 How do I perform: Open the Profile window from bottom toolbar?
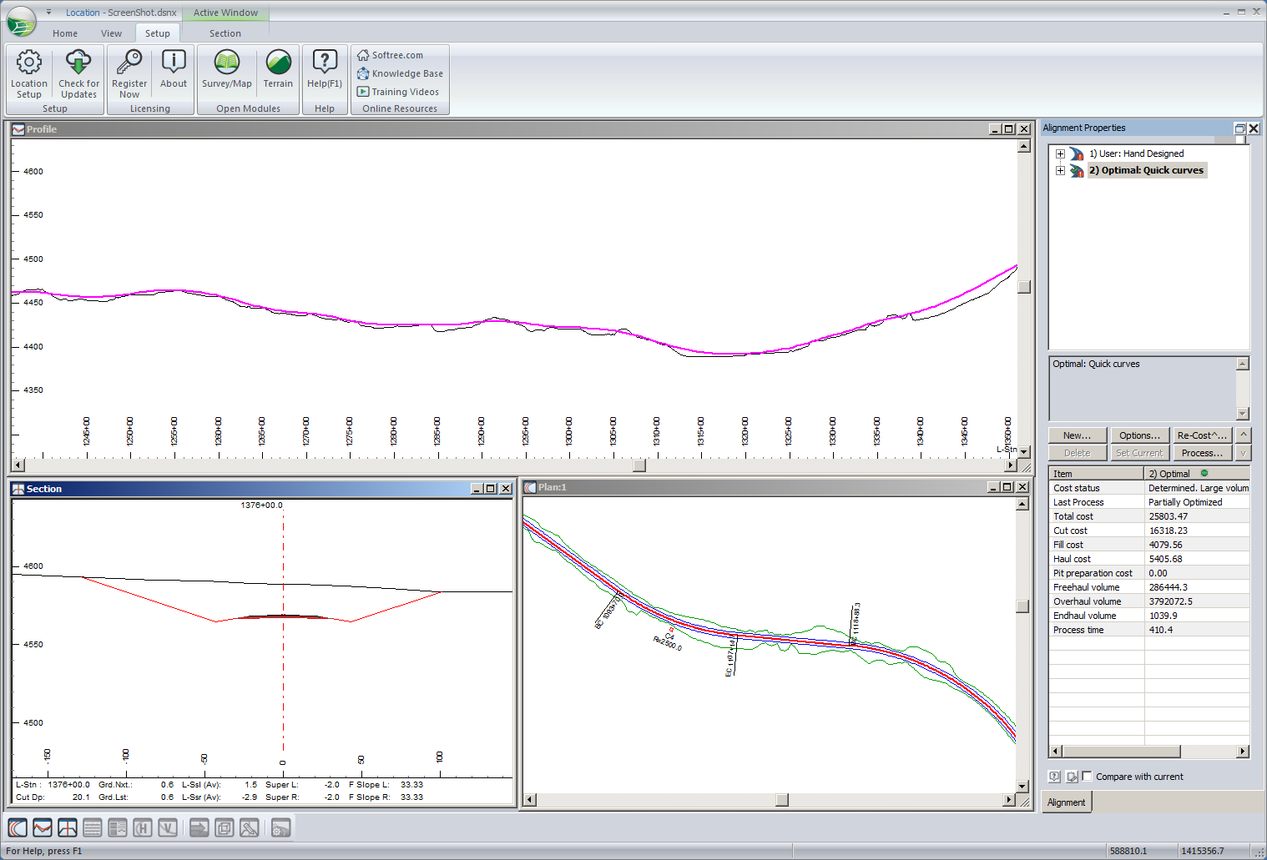43,827
